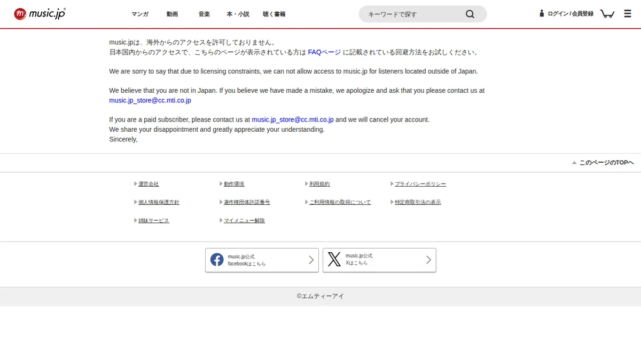Open 姉妹サービス footer link
The width and height of the screenshot is (641, 360).
pyautogui.click(x=154, y=220)
